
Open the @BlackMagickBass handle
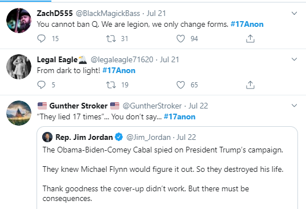click(x=108, y=13)
